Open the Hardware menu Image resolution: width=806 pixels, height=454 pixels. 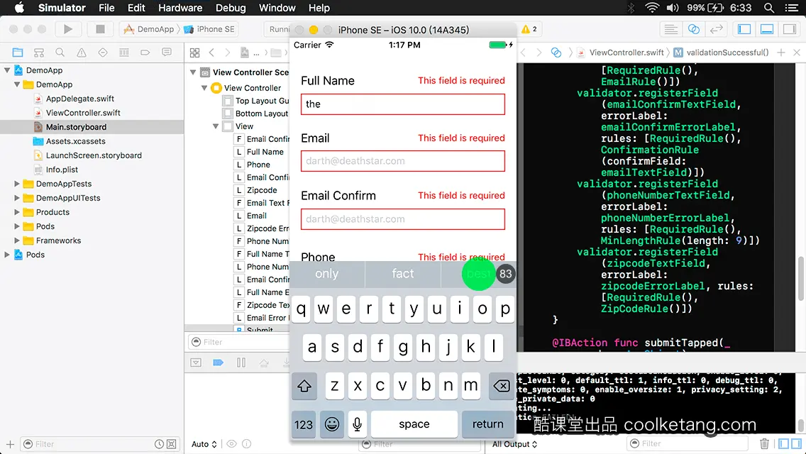(x=180, y=8)
